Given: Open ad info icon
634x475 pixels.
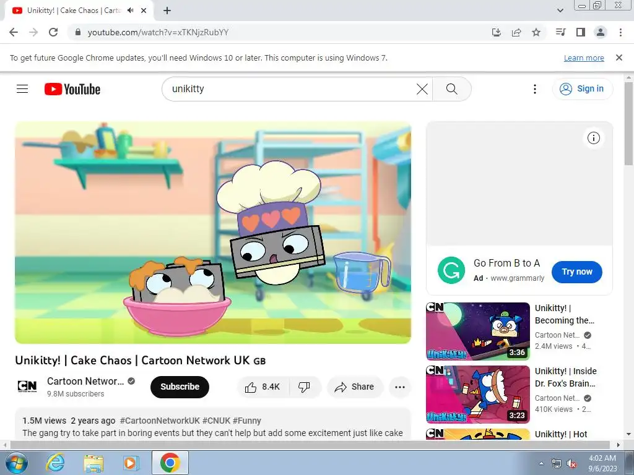Looking at the screenshot, I should pos(594,138).
